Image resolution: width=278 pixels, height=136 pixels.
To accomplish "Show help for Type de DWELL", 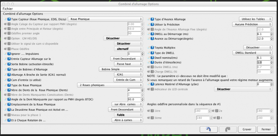I will (x=152, y=53).
